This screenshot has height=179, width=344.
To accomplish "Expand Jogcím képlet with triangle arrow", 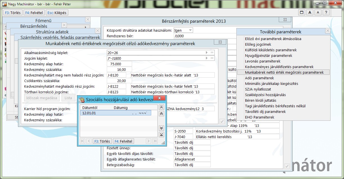I will 207,58.
